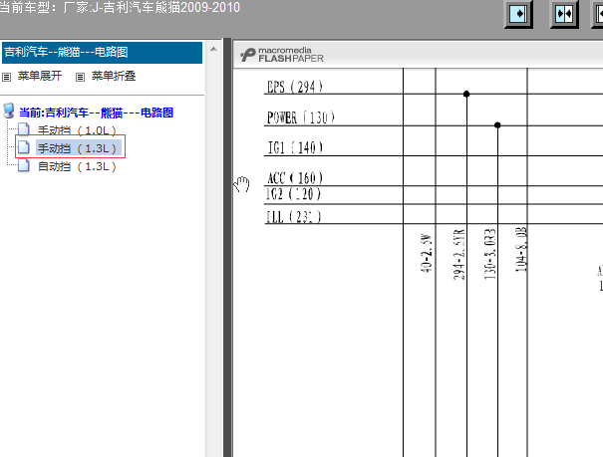603x457 pixels.
Task: Click blue header 吉利汽车--熊猫---电路图
Action: pos(103,52)
